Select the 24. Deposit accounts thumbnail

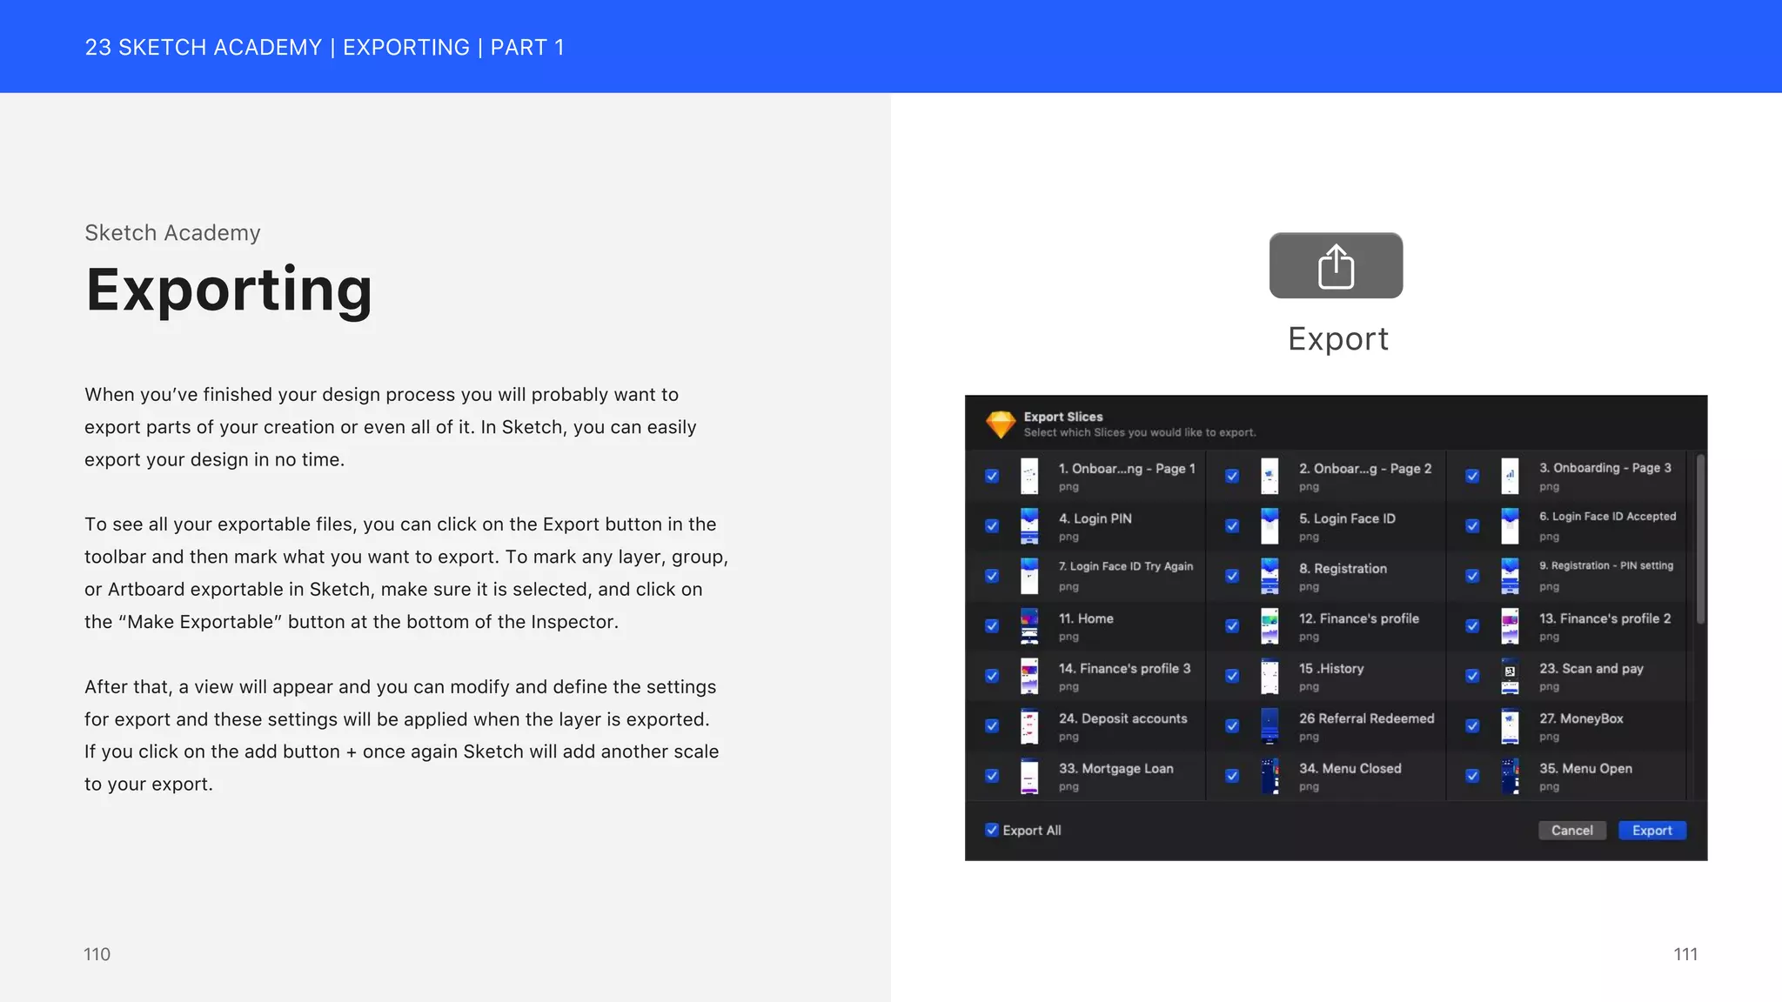coord(1029,726)
